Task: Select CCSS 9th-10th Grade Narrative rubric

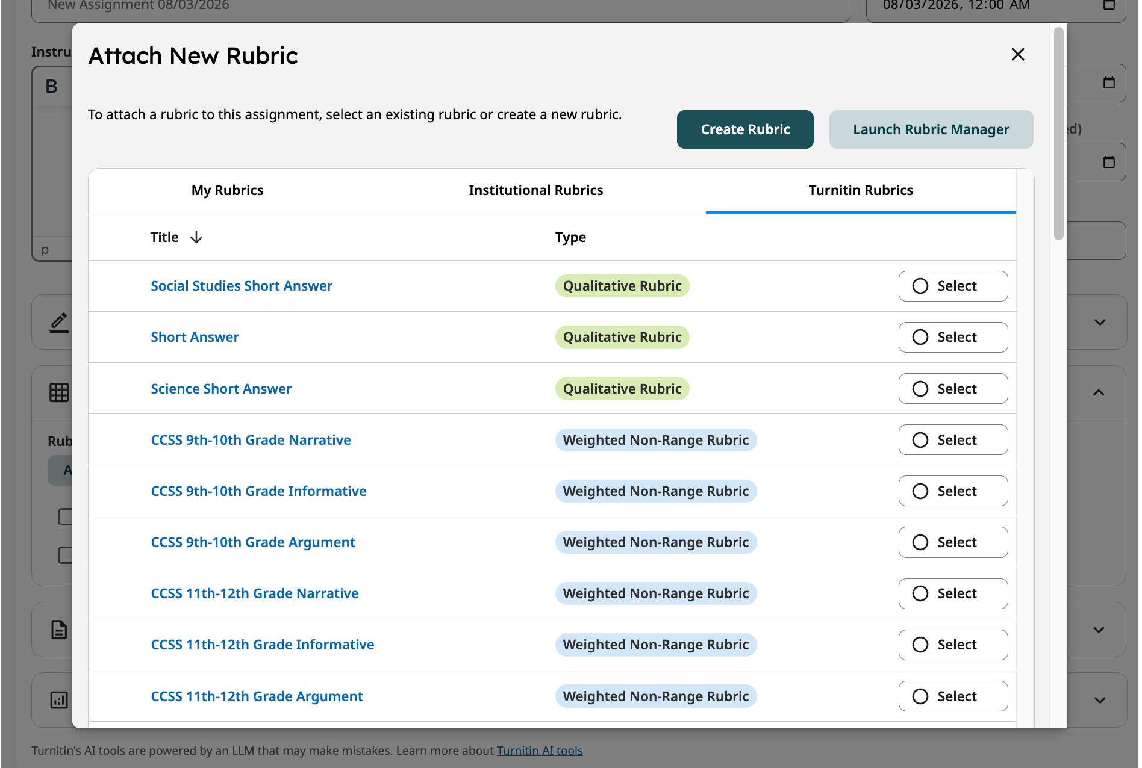Action: 953,440
